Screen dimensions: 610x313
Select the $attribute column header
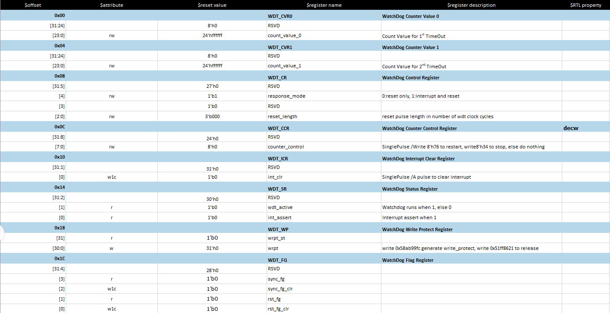coord(112,5)
